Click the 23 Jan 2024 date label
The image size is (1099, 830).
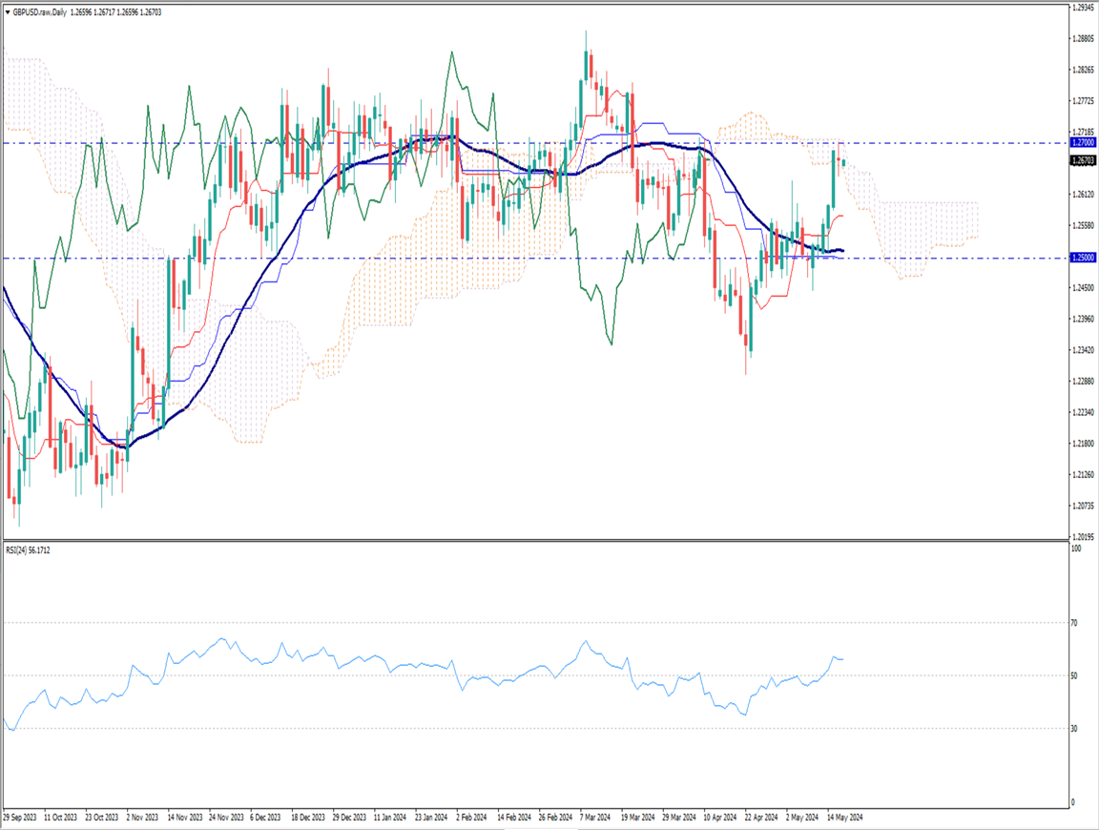(431, 818)
